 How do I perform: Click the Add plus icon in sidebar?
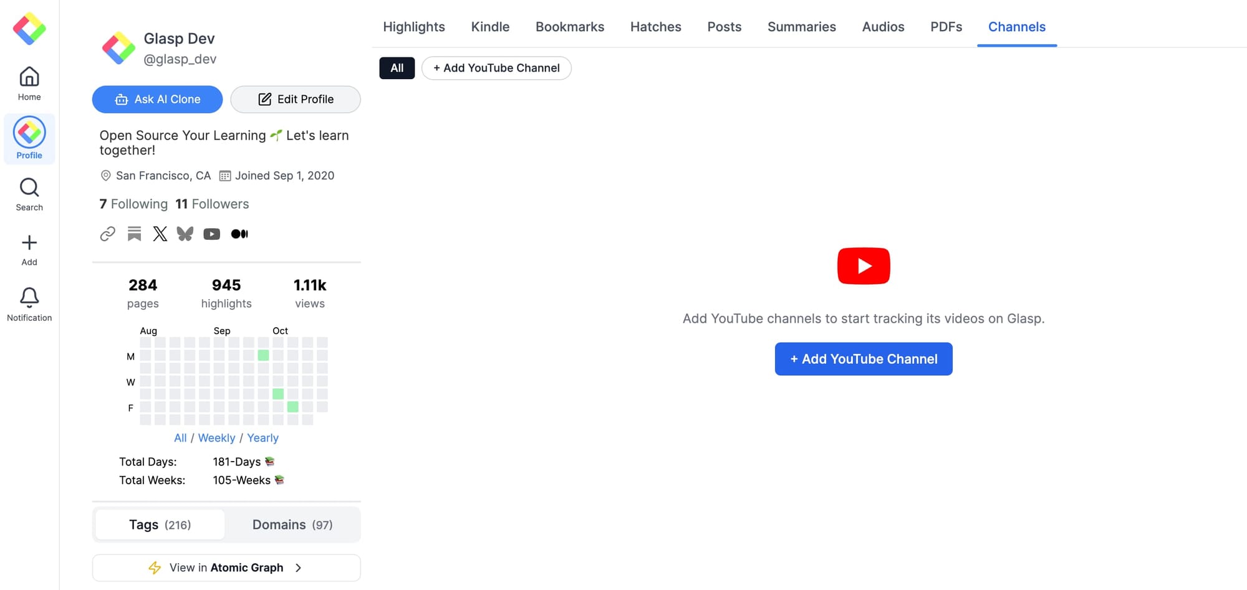(x=29, y=249)
